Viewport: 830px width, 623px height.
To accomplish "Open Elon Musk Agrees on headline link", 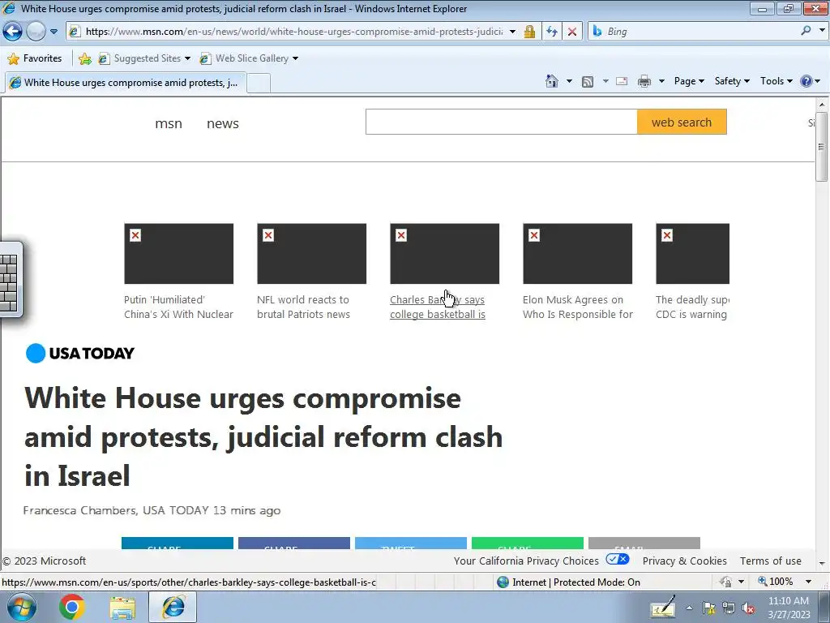I will click(x=577, y=307).
